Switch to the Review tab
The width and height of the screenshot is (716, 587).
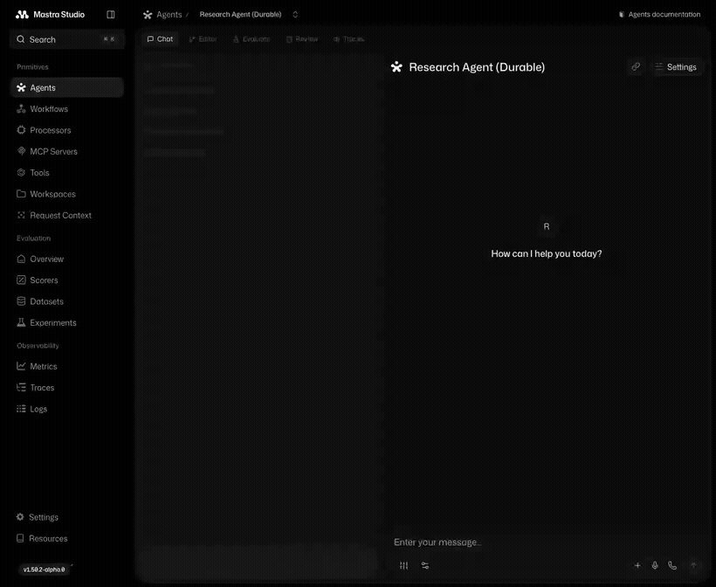(x=302, y=39)
